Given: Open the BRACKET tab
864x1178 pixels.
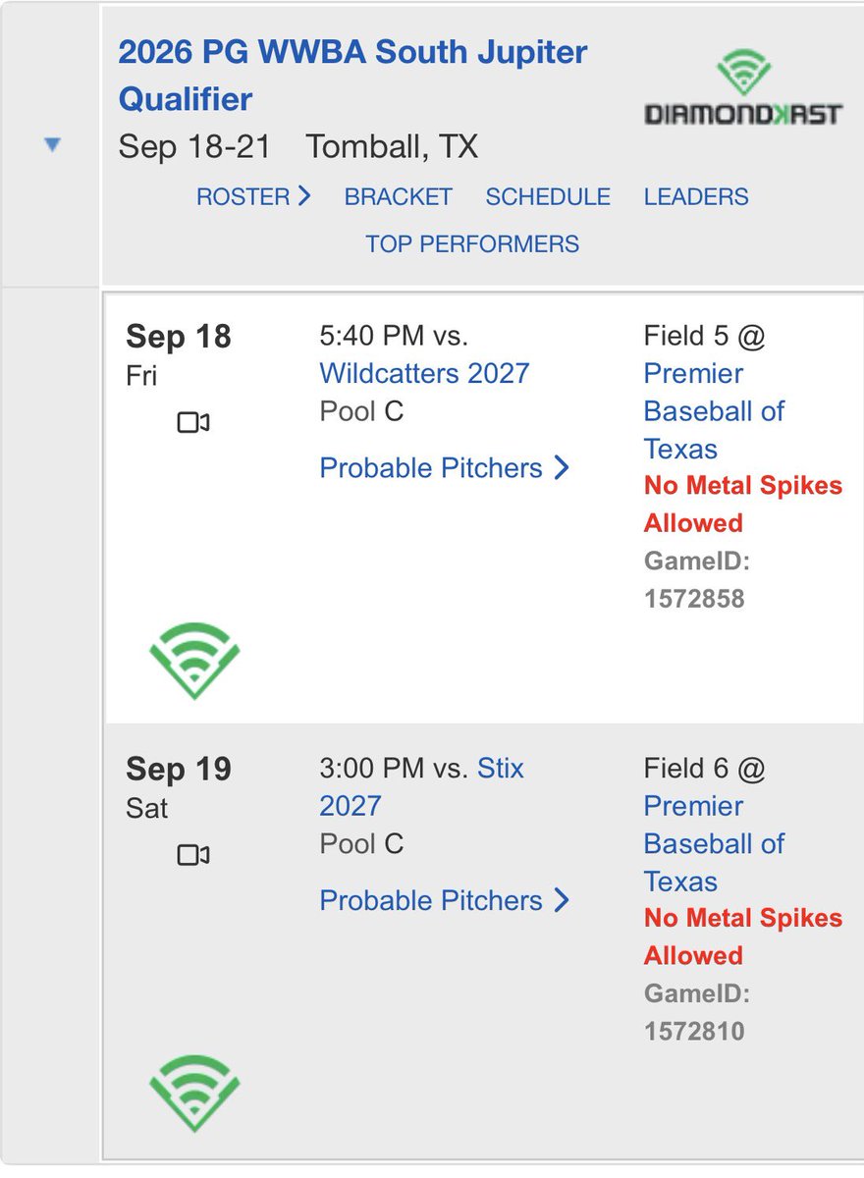Looking at the screenshot, I should click(x=398, y=196).
